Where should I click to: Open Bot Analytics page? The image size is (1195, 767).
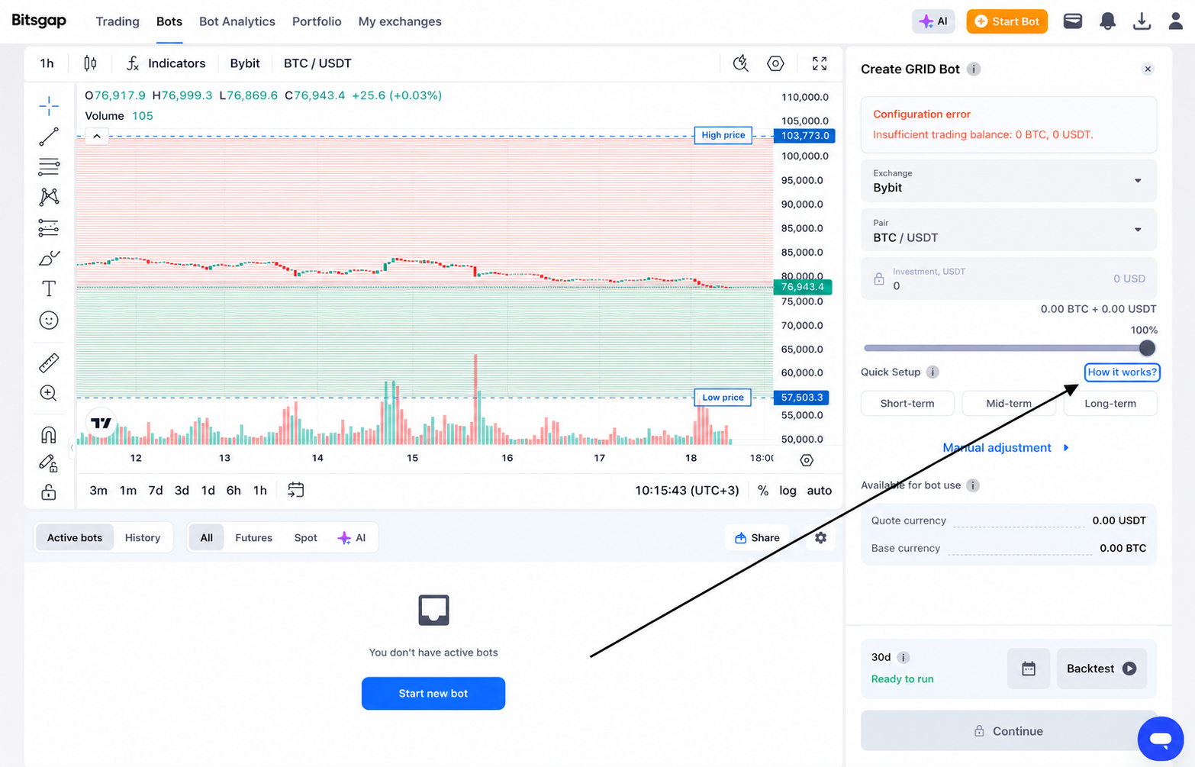point(237,21)
